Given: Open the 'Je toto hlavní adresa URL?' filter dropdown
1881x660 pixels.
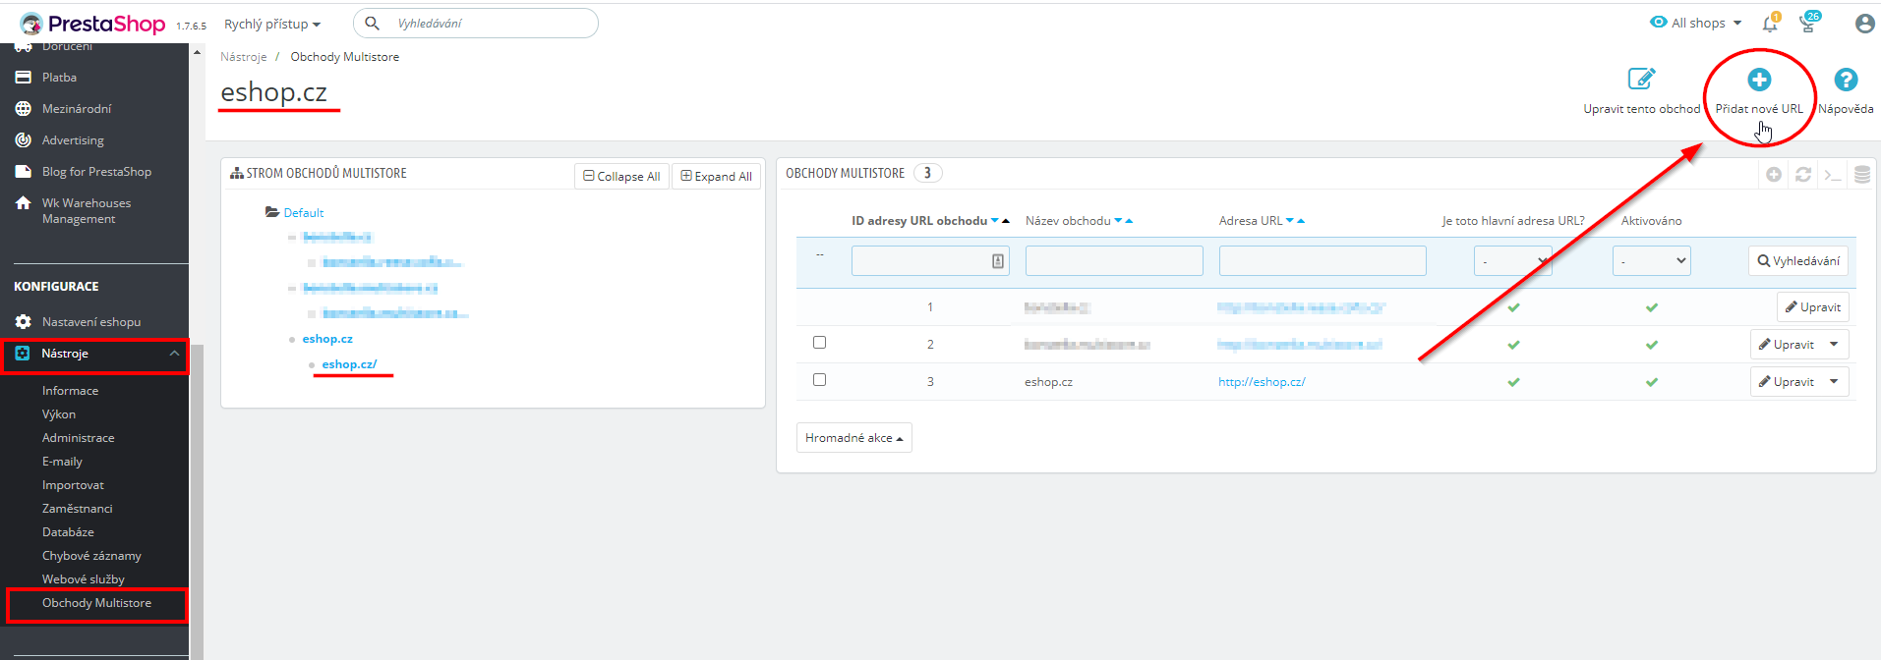Looking at the screenshot, I should [x=1513, y=261].
